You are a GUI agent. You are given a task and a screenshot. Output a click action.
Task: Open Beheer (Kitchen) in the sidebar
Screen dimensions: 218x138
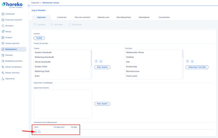coord(12,73)
